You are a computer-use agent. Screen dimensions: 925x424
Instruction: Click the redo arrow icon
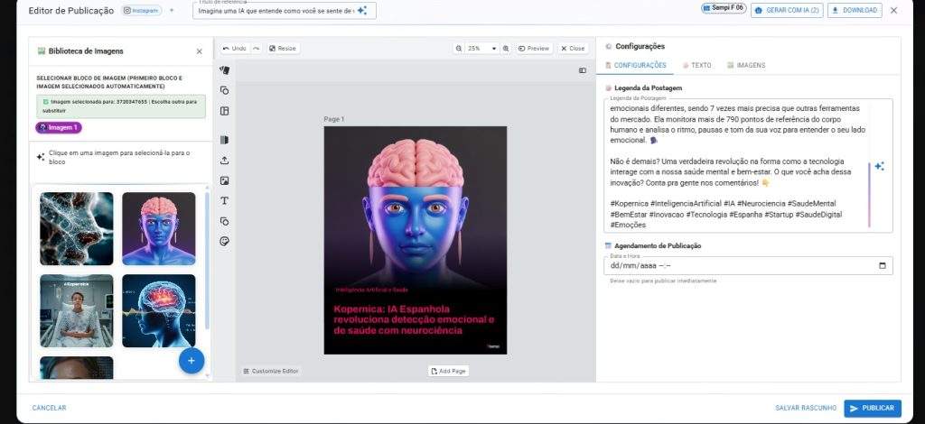coord(257,49)
